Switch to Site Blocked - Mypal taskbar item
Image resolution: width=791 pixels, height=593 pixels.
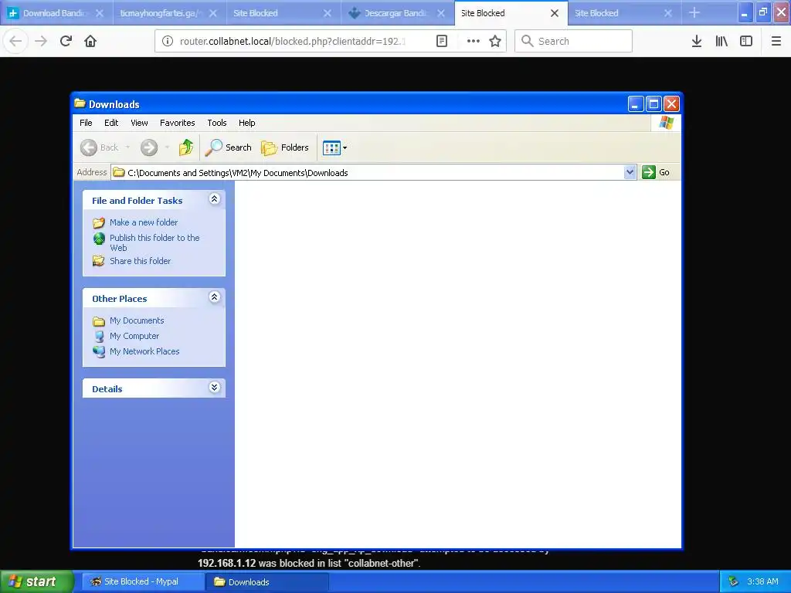141,581
